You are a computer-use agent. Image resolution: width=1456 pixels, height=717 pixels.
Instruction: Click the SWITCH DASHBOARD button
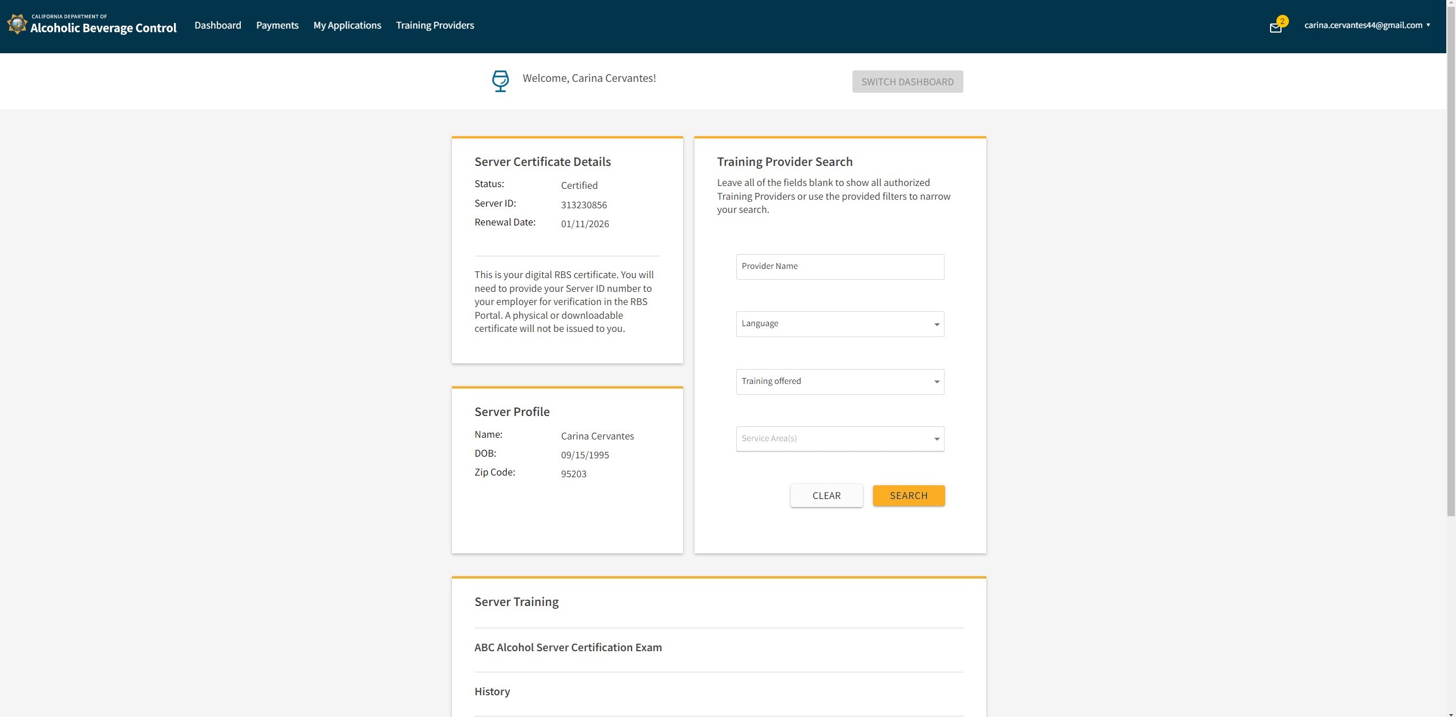[x=907, y=82]
